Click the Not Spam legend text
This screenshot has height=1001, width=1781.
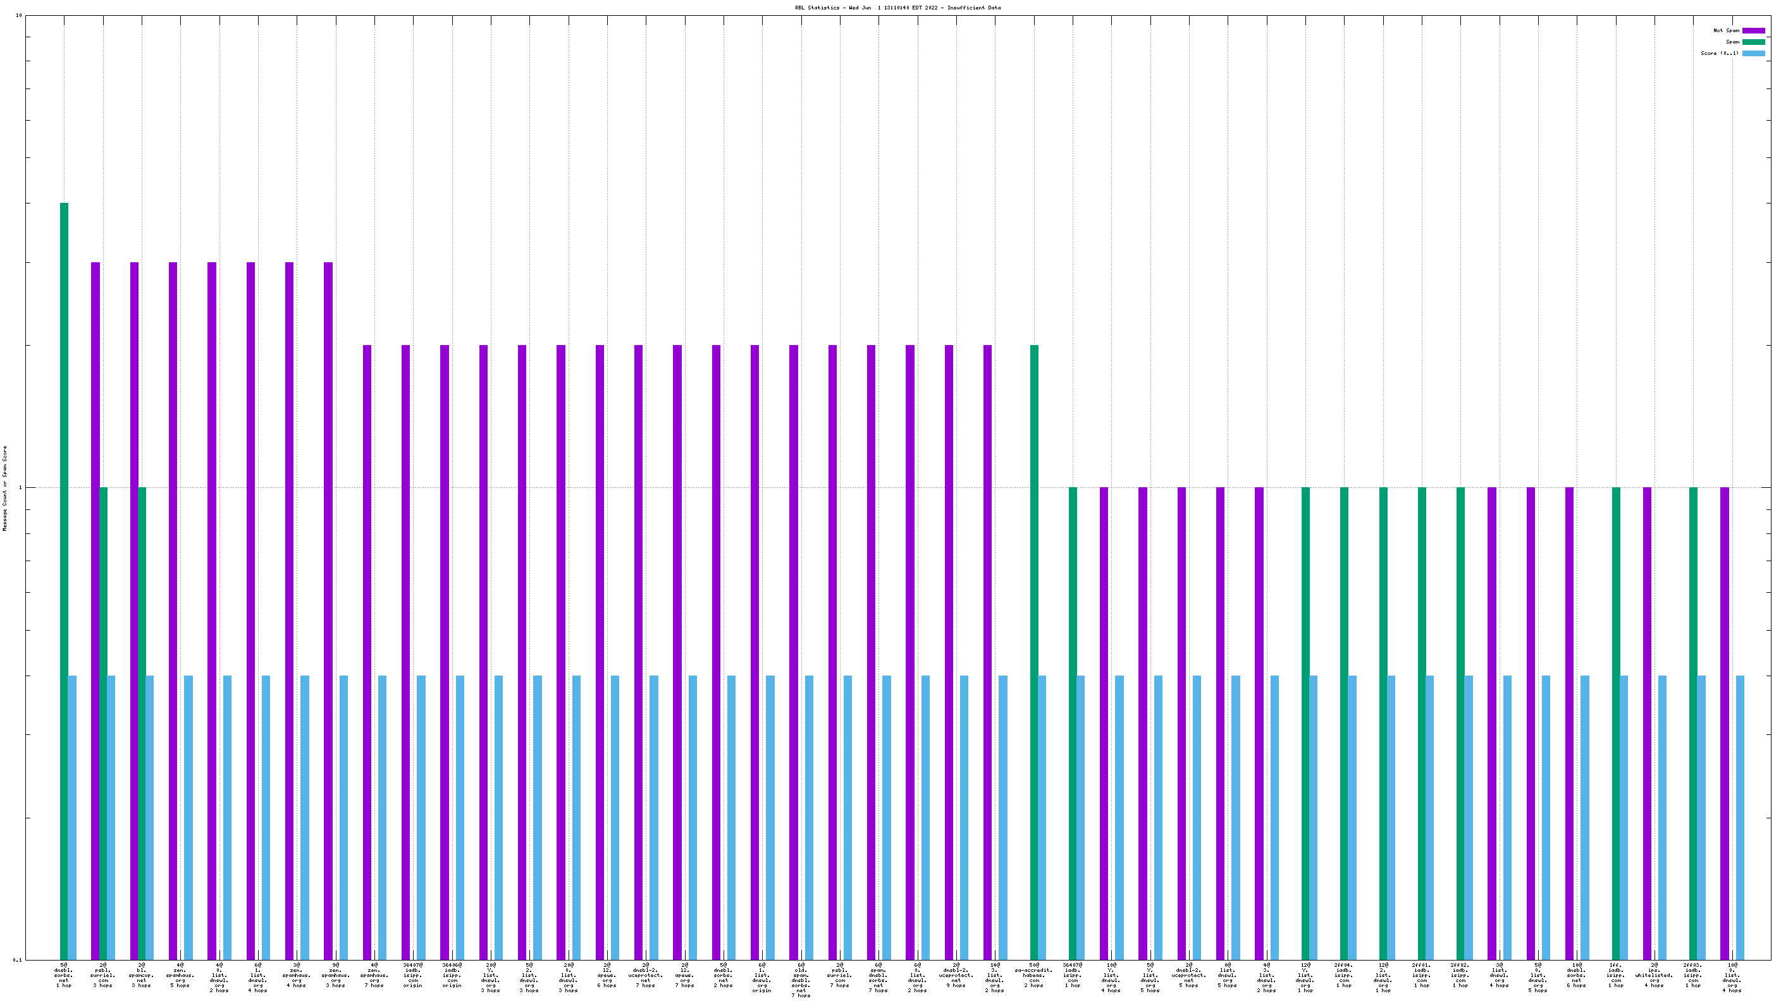pyautogui.click(x=1726, y=30)
